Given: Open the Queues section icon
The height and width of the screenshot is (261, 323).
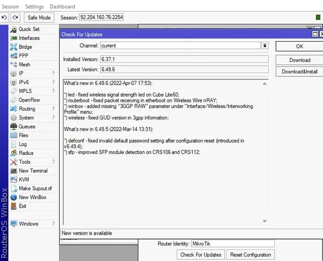Looking at the screenshot, I should 13,127.
